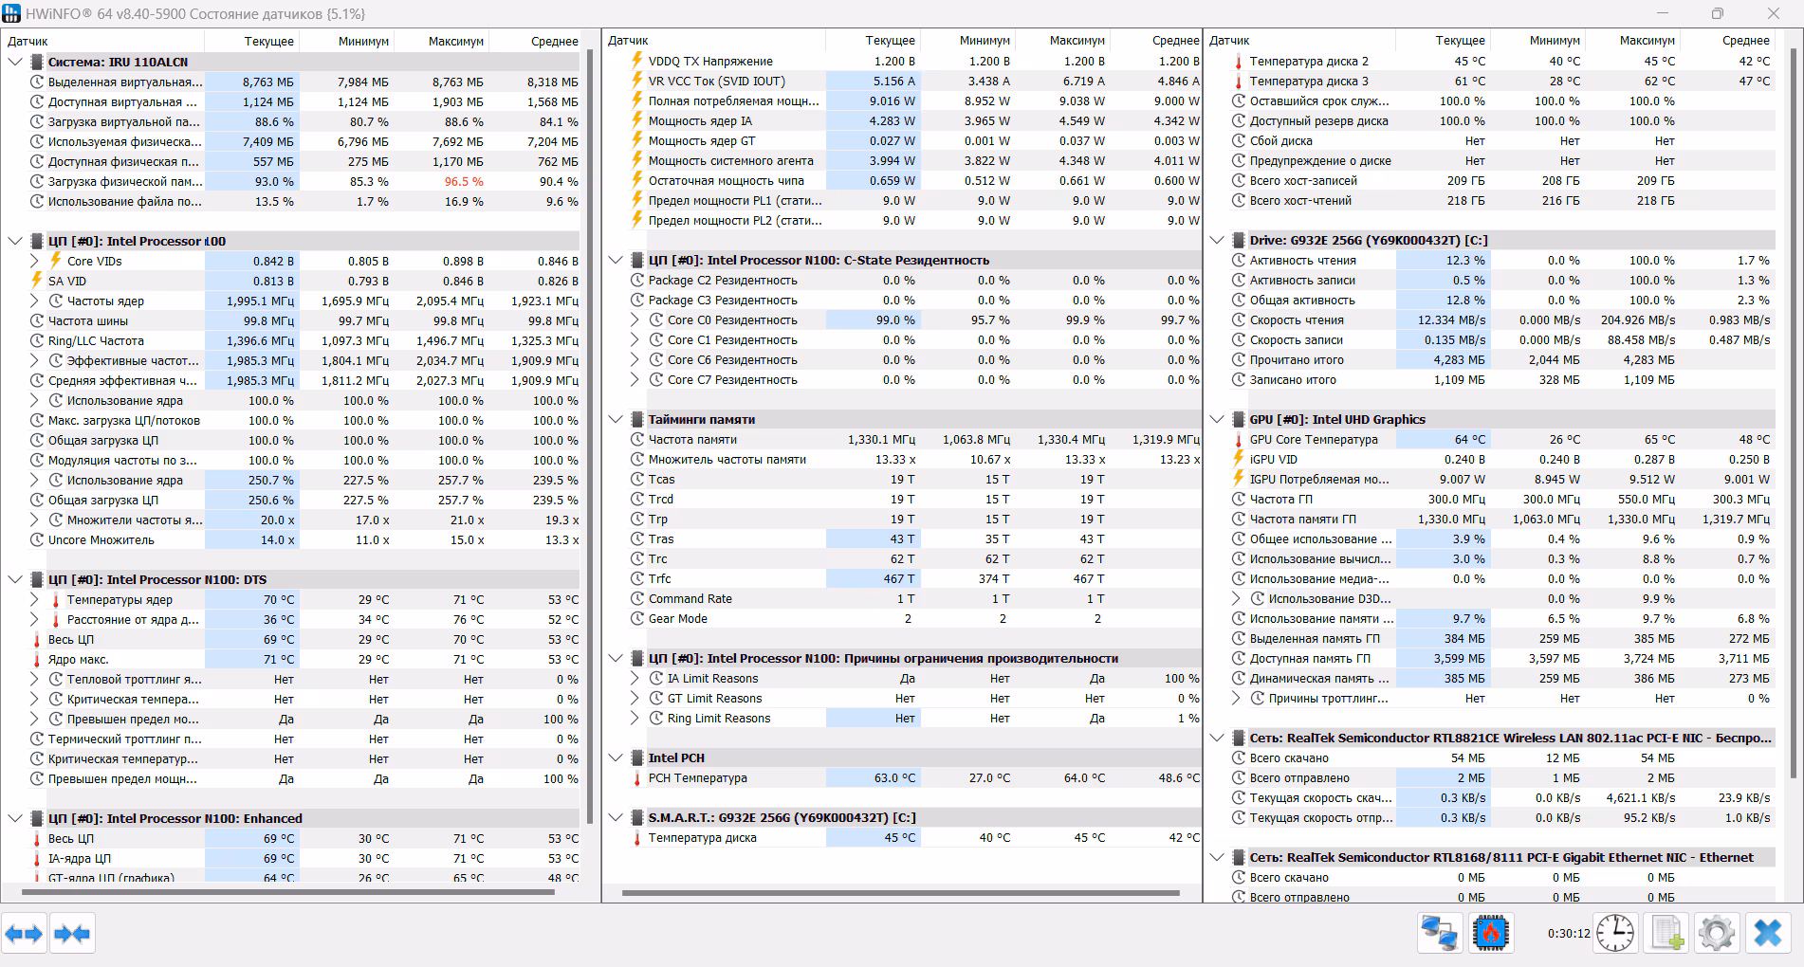Viewport: 1804px width, 967px height.
Task: Click the middle panel's horizontal scrollbar
Action: click(x=899, y=892)
